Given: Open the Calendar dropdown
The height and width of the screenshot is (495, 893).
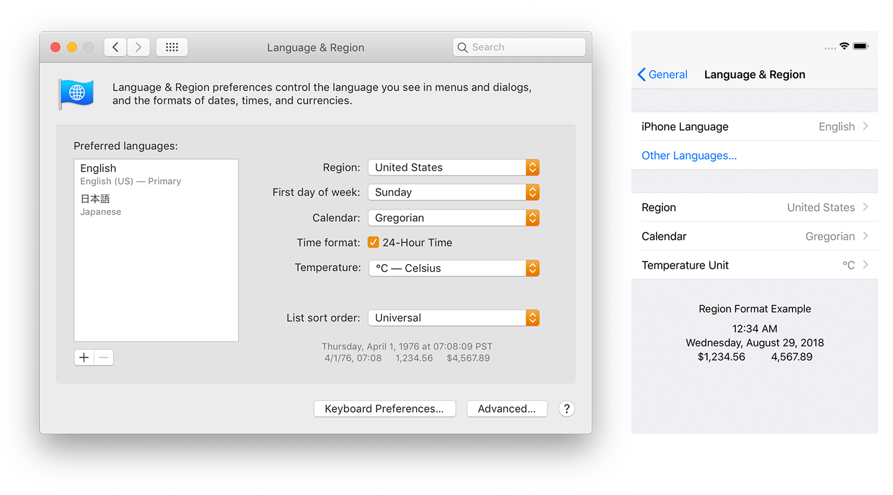Looking at the screenshot, I should (x=453, y=217).
